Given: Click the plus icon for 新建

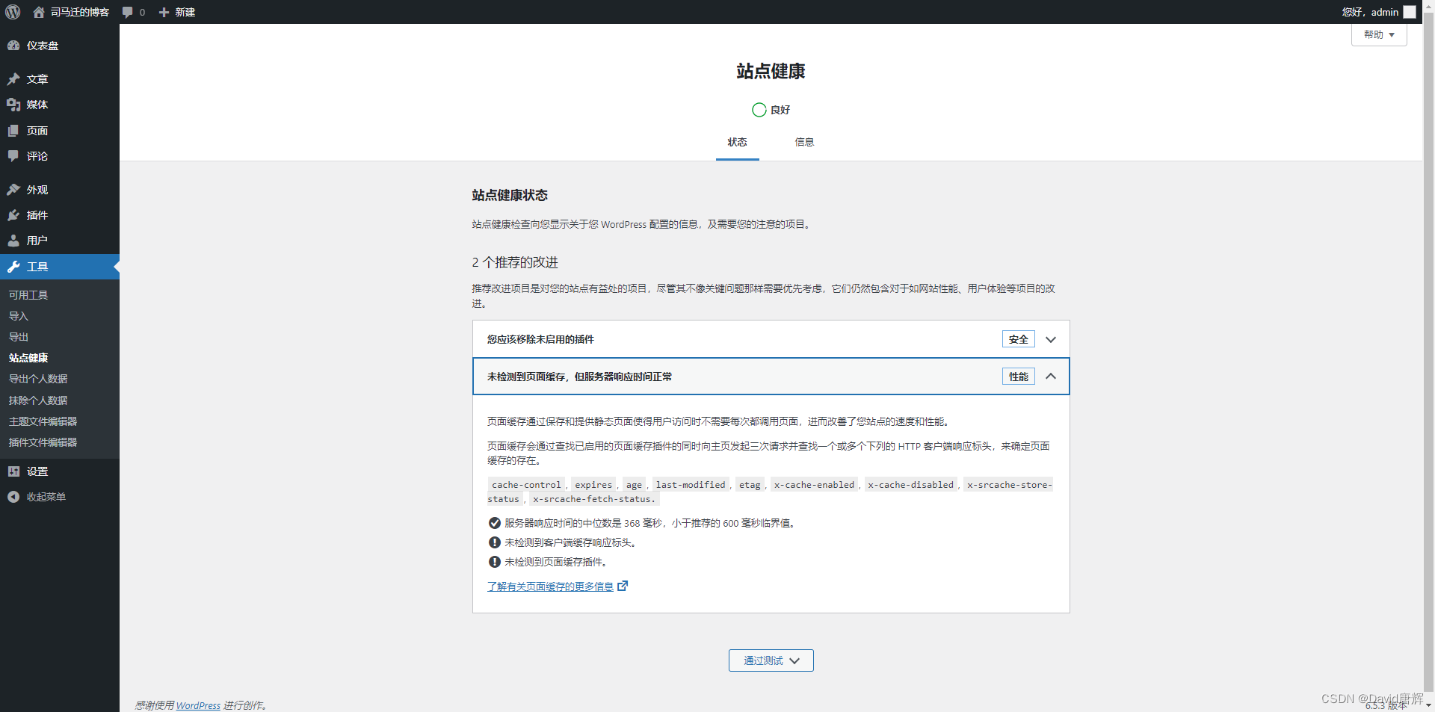Looking at the screenshot, I should tap(164, 13).
